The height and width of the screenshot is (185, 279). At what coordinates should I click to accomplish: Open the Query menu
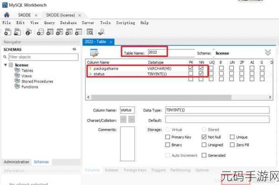click(49, 23)
